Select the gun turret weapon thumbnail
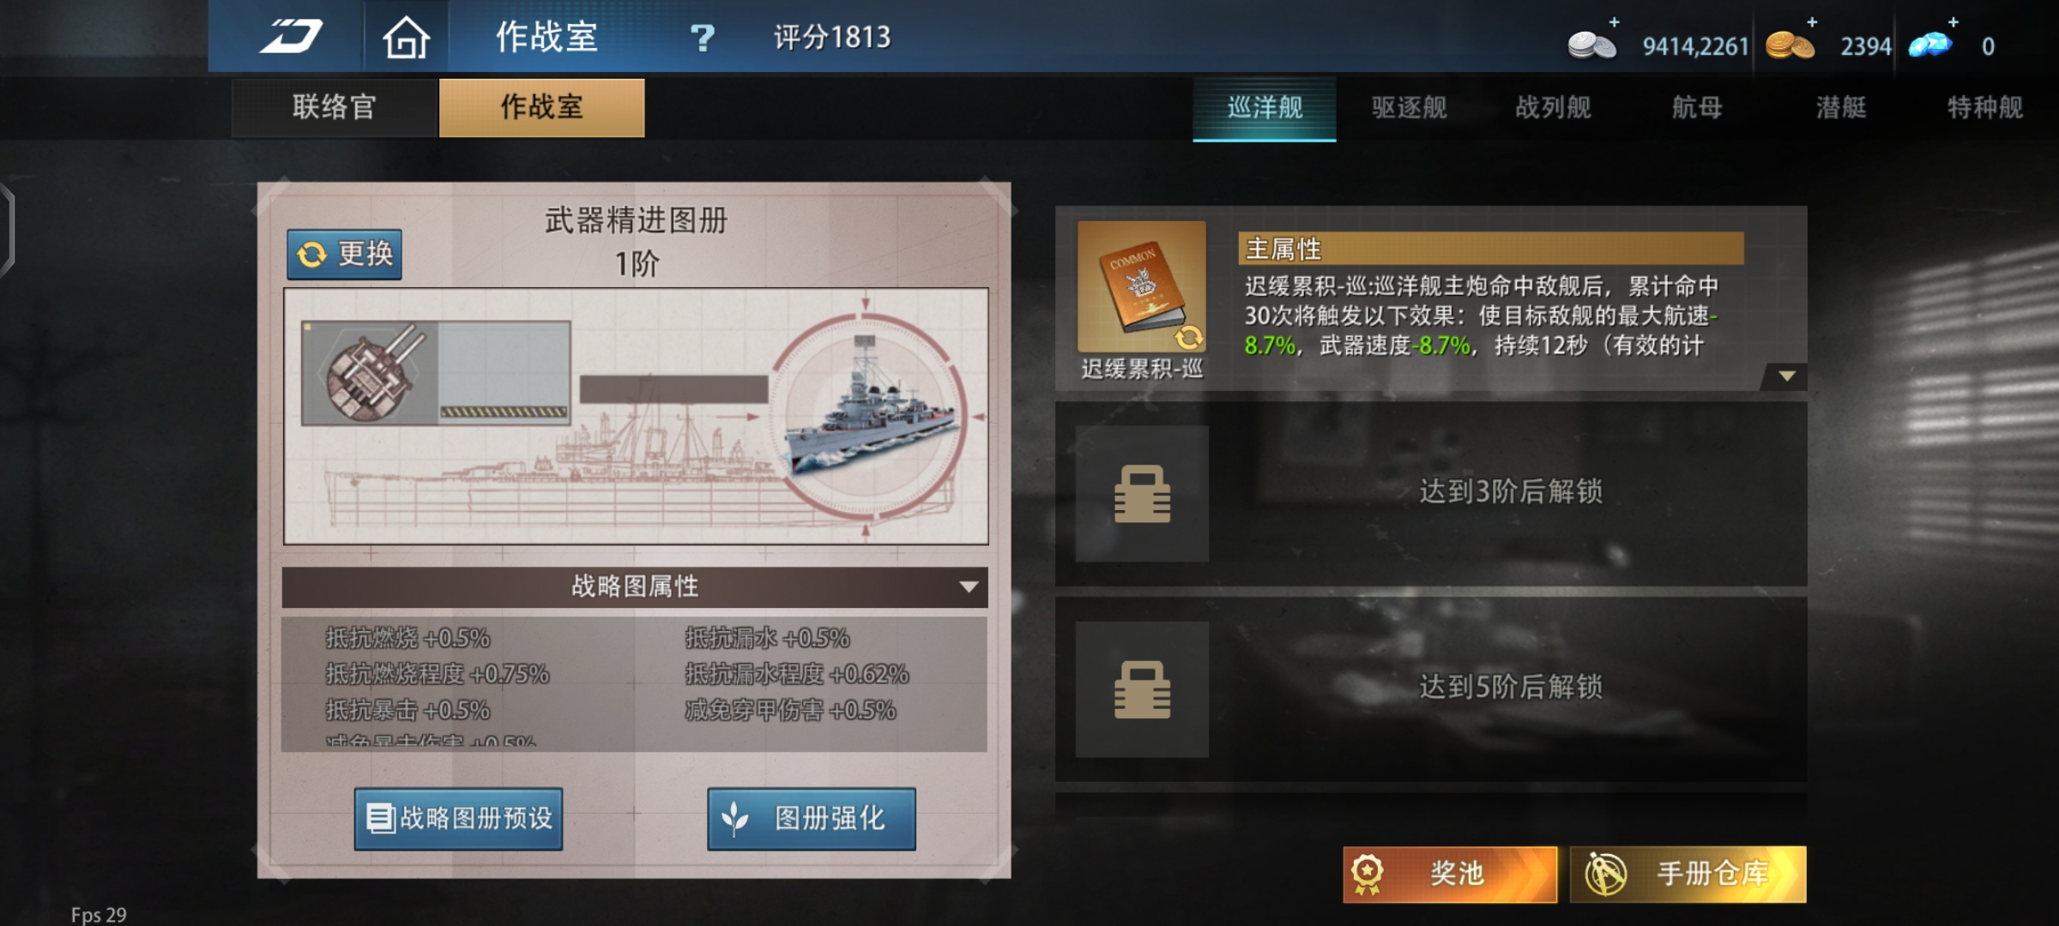This screenshot has width=2059, height=926. coord(370,373)
